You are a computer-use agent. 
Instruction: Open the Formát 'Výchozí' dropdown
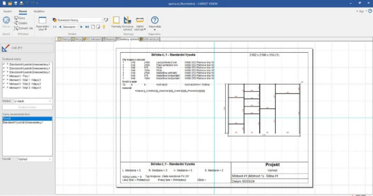coord(35,159)
